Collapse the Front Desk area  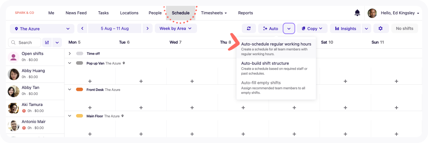[x=70, y=89]
